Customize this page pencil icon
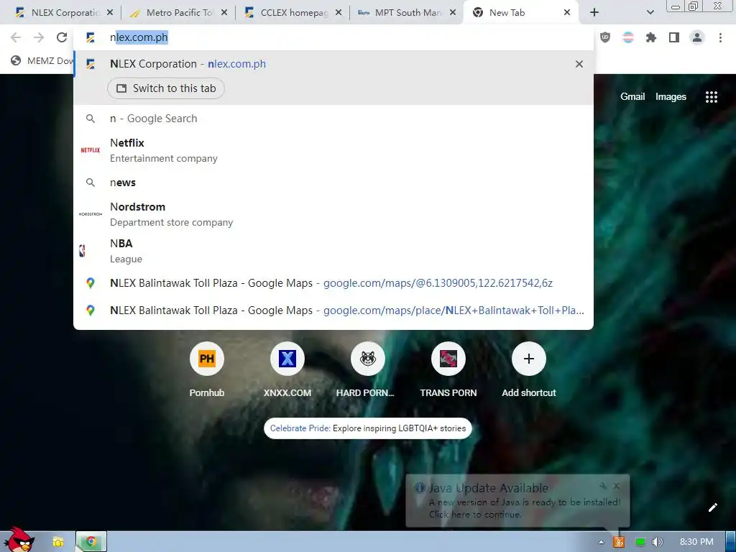The width and height of the screenshot is (736, 552). point(712,507)
